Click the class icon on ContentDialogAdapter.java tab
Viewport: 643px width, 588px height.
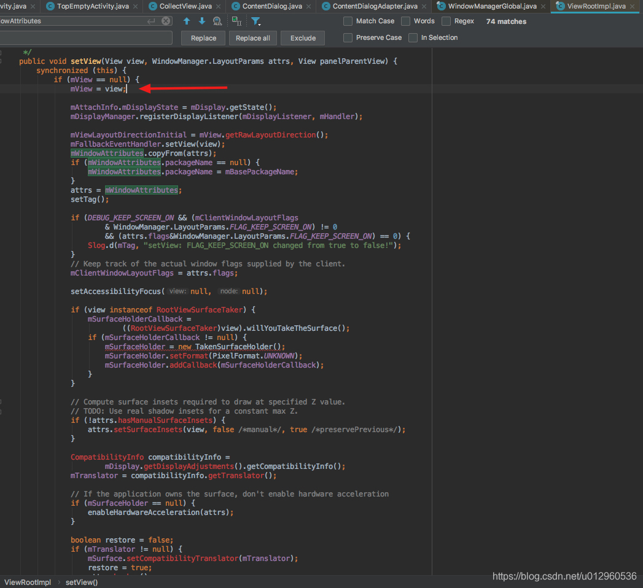(325, 6)
